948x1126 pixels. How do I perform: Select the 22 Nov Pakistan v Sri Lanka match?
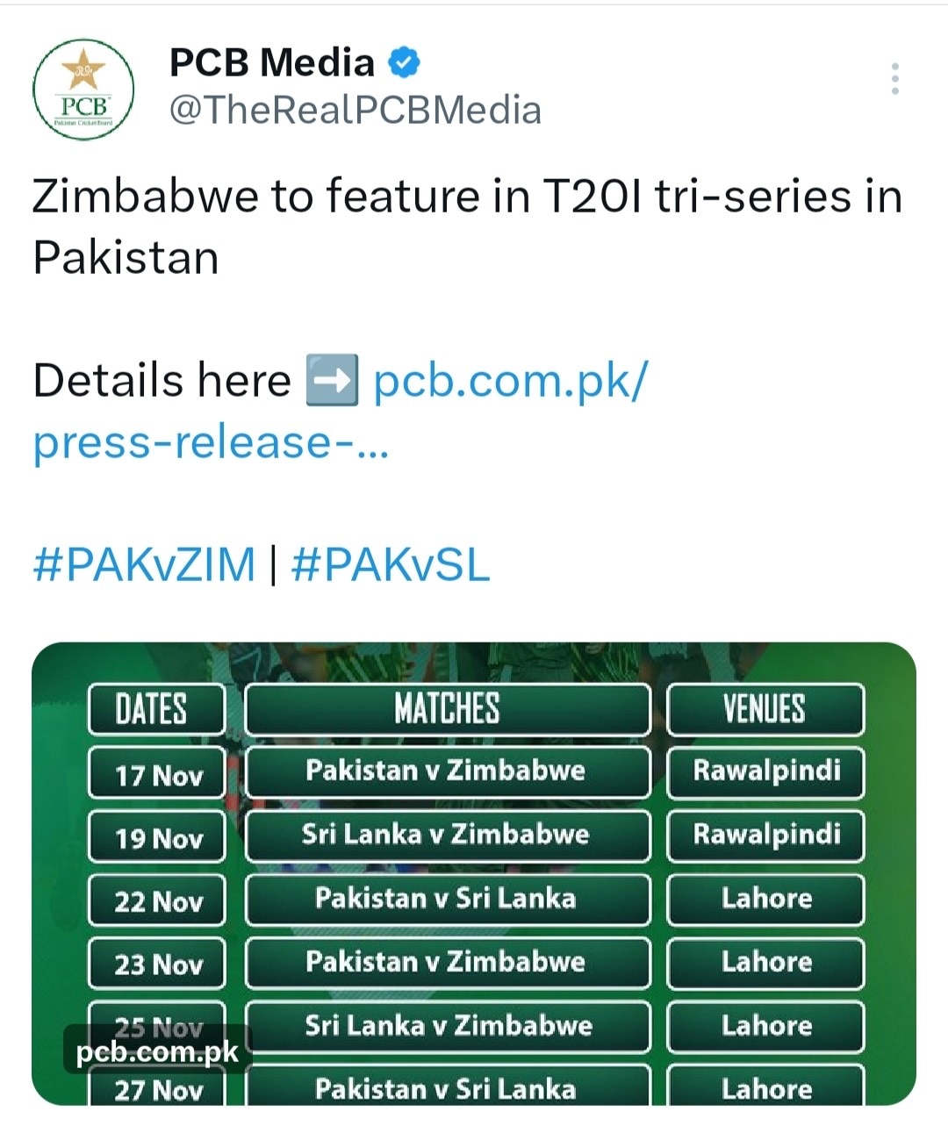(x=446, y=898)
